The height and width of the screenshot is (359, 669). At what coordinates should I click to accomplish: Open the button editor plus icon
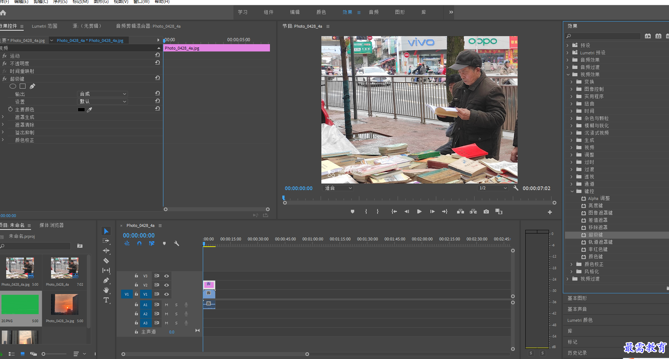550,212
